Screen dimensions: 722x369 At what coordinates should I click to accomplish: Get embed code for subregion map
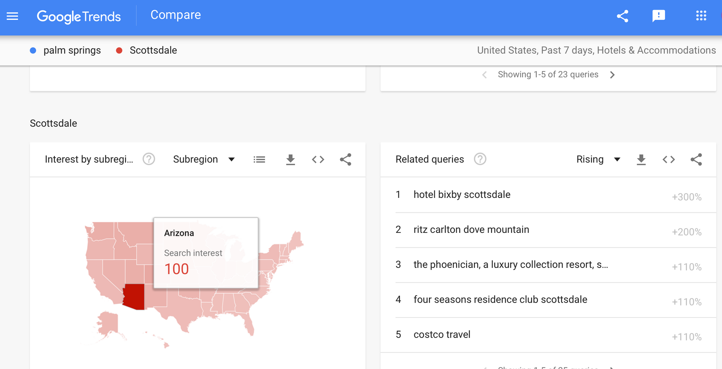[318, 159]
